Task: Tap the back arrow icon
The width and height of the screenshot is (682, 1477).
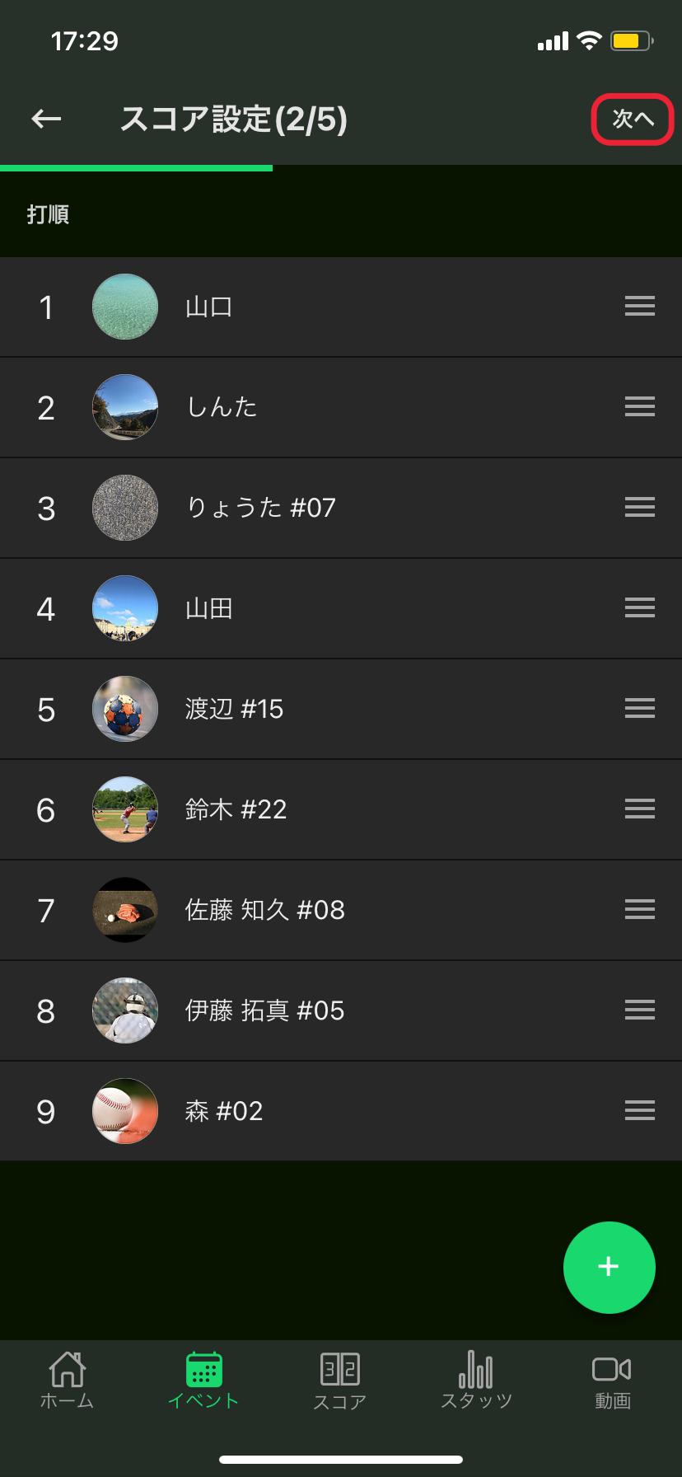Action: pos(46,120)
